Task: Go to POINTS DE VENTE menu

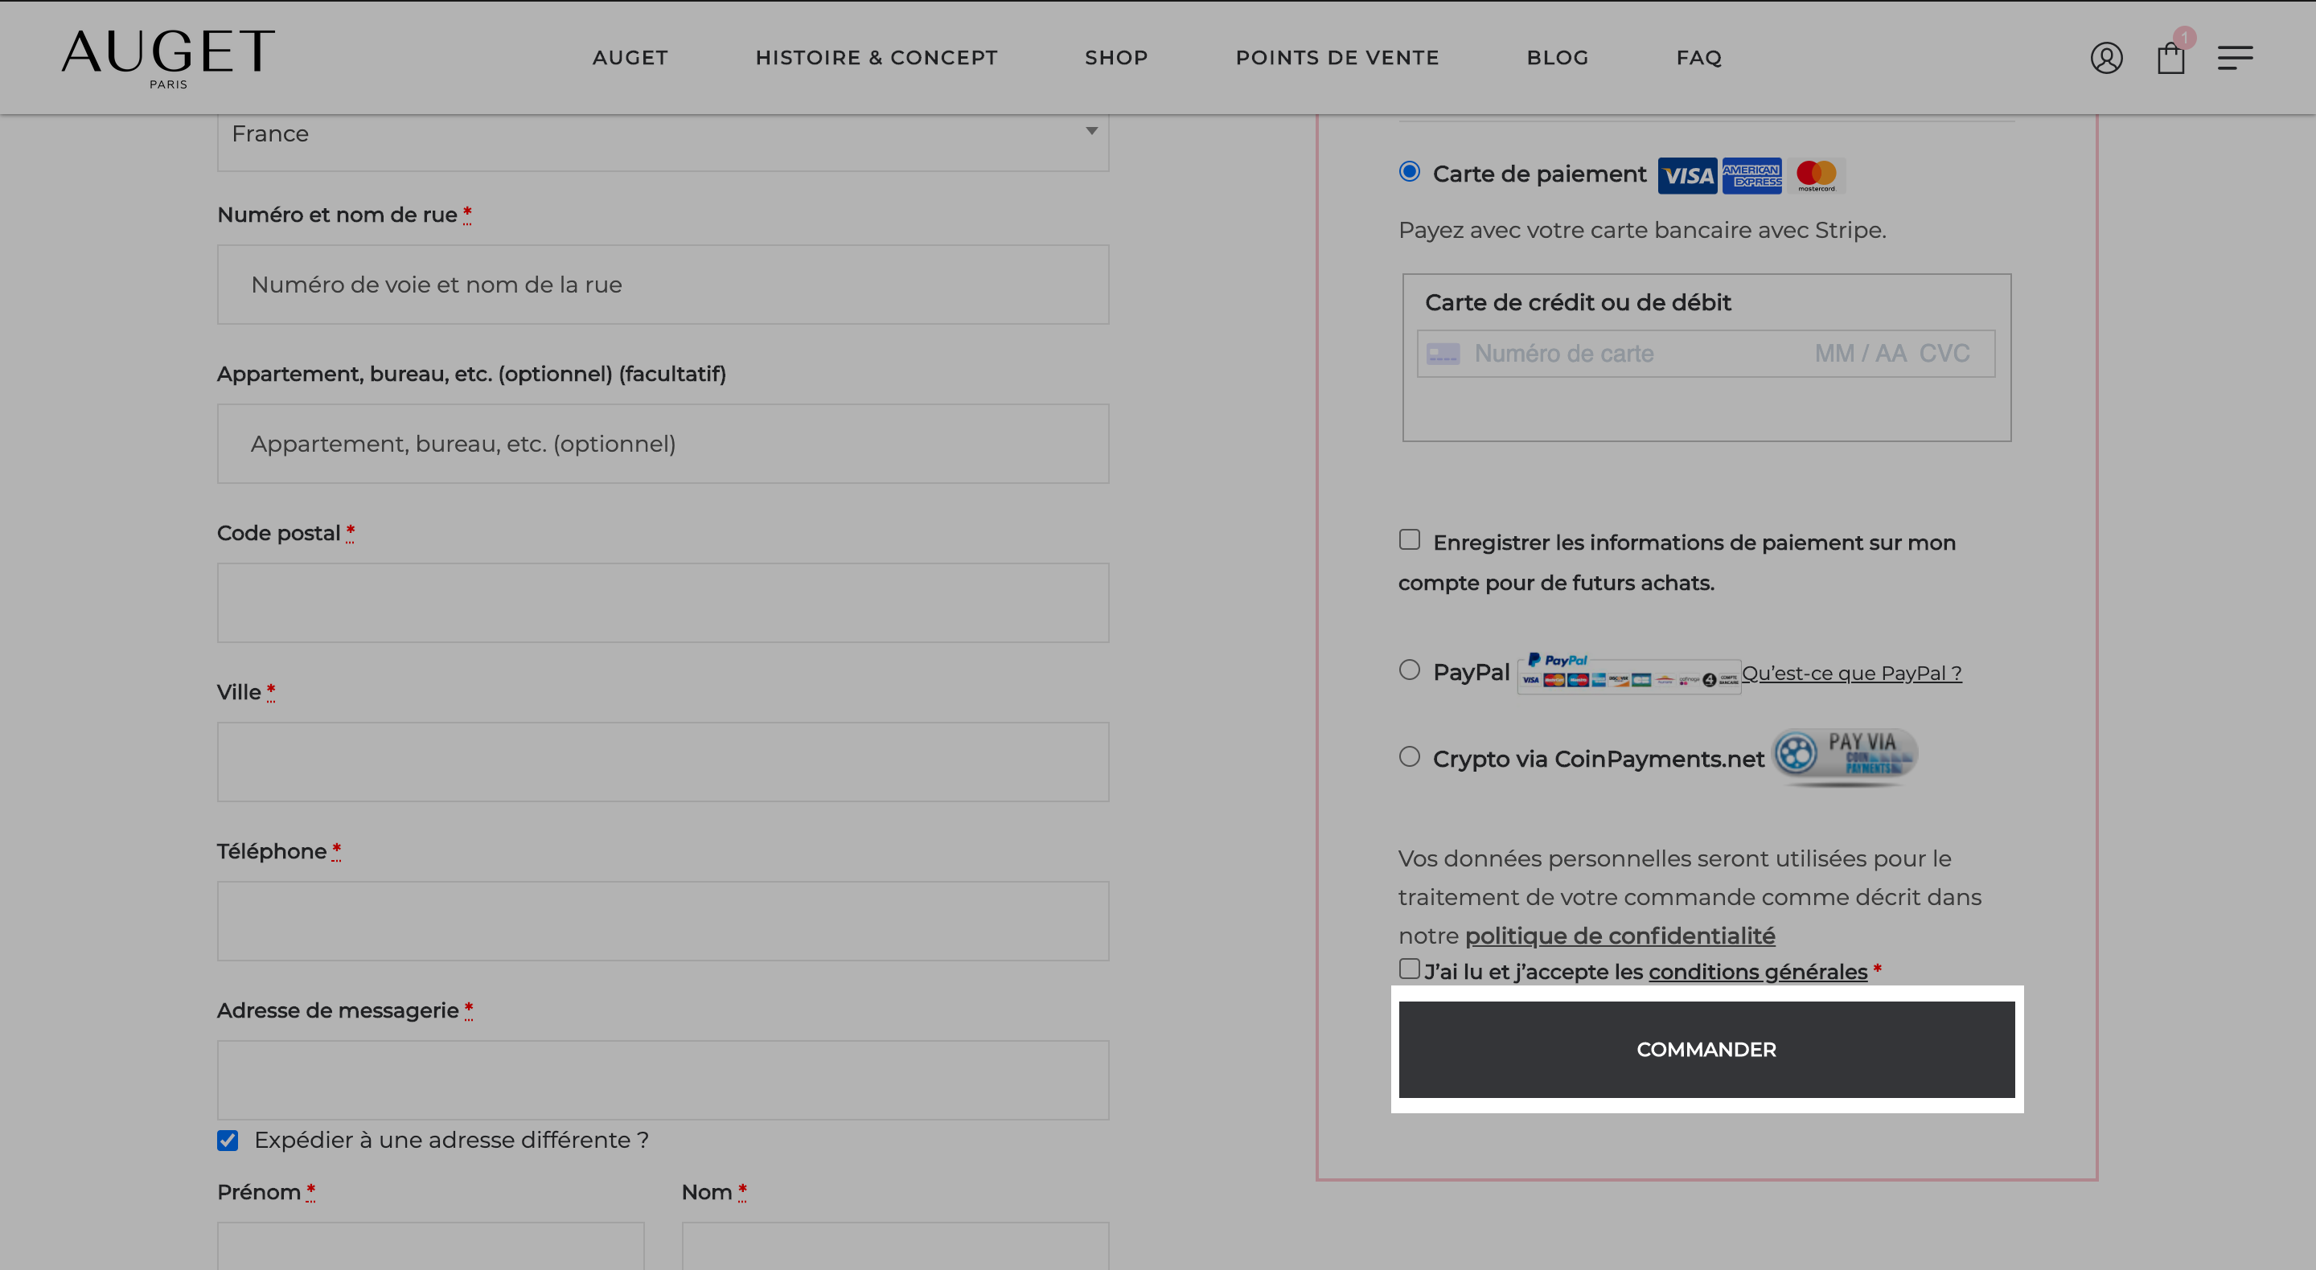Action: point(1337,58)
